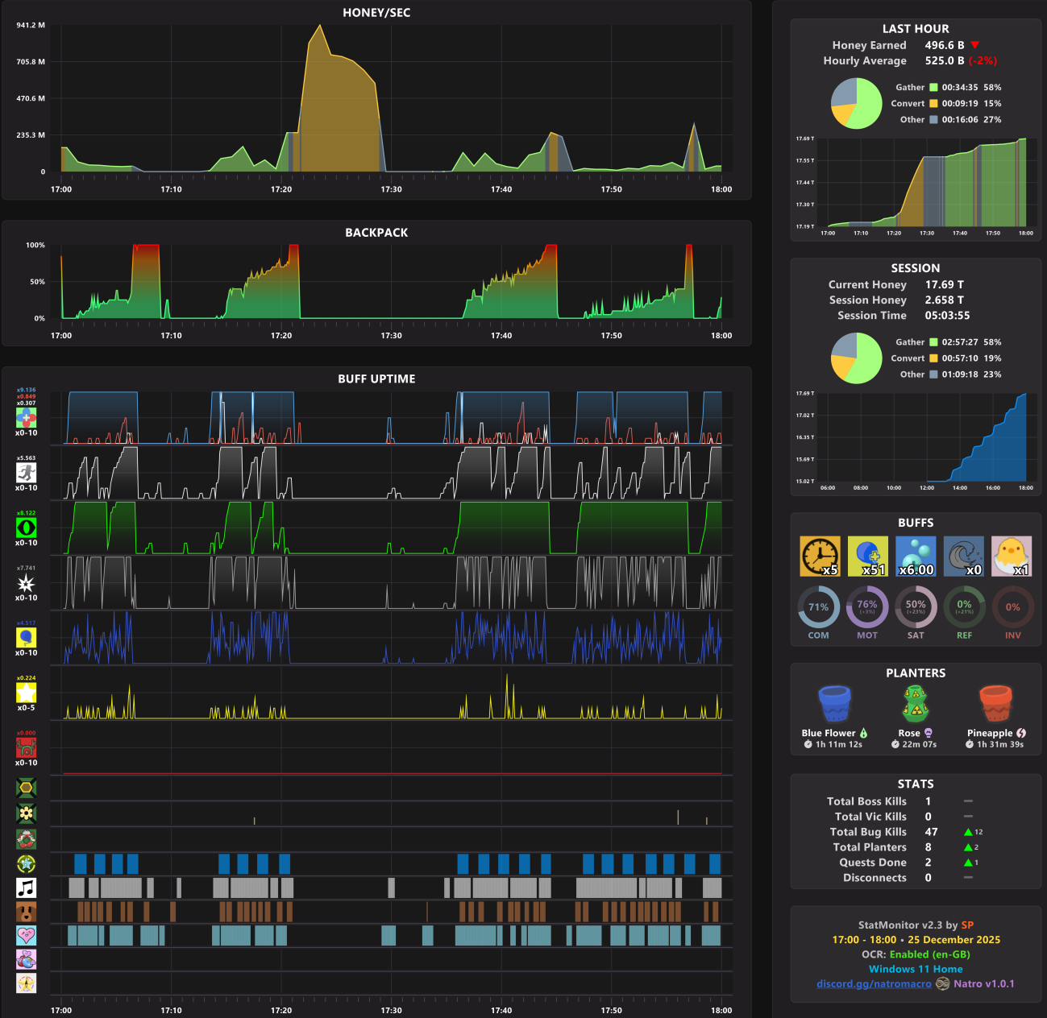The image size is (1047, 1018).
Task: Click the pink lightning icon beside Pineapple
Action: 1021,734
